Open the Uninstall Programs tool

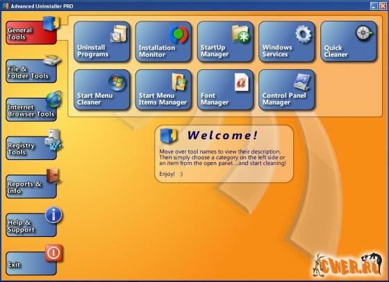coord(101,42)
